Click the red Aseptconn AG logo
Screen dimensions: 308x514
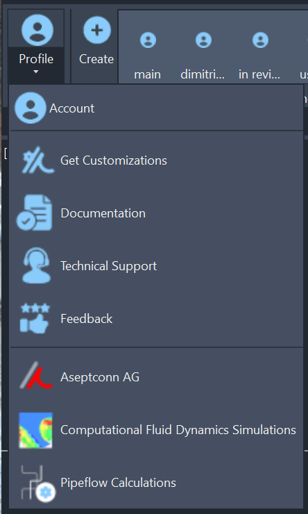tap(36, 376)
